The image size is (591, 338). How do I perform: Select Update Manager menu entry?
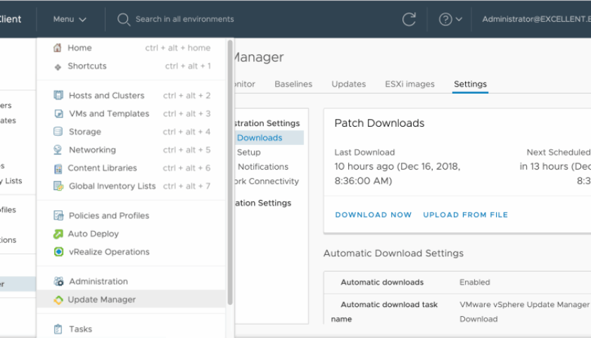[132, 299]
